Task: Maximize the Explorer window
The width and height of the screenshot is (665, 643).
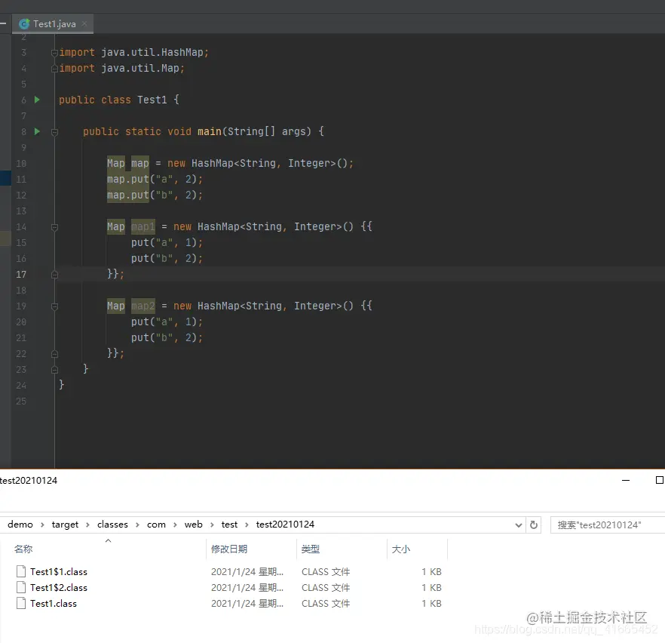Action: (660, 480)
